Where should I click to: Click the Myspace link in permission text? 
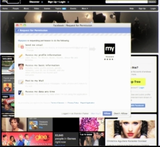[x=22, y=41]
